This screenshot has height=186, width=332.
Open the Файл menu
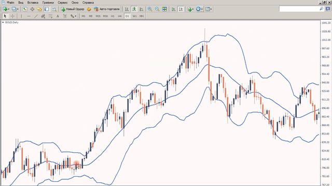(10, 3)
